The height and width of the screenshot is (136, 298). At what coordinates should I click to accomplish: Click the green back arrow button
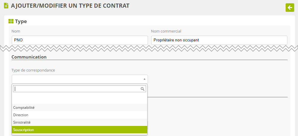pyautogui.click(x=289, y=7)
